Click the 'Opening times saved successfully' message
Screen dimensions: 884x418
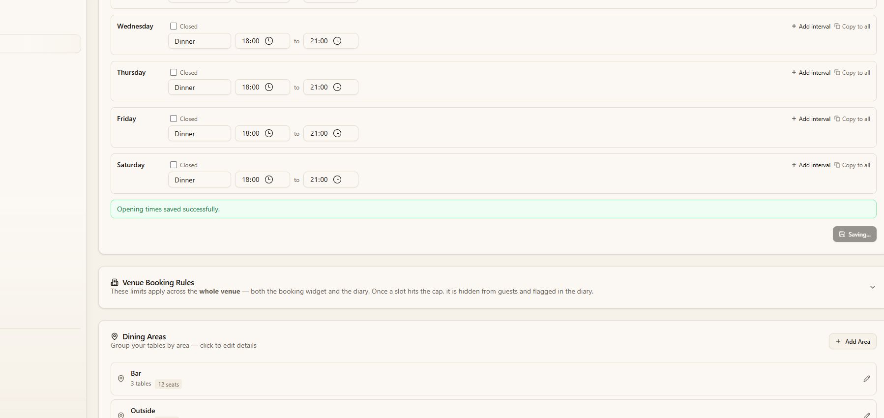[x=168, y=209]
